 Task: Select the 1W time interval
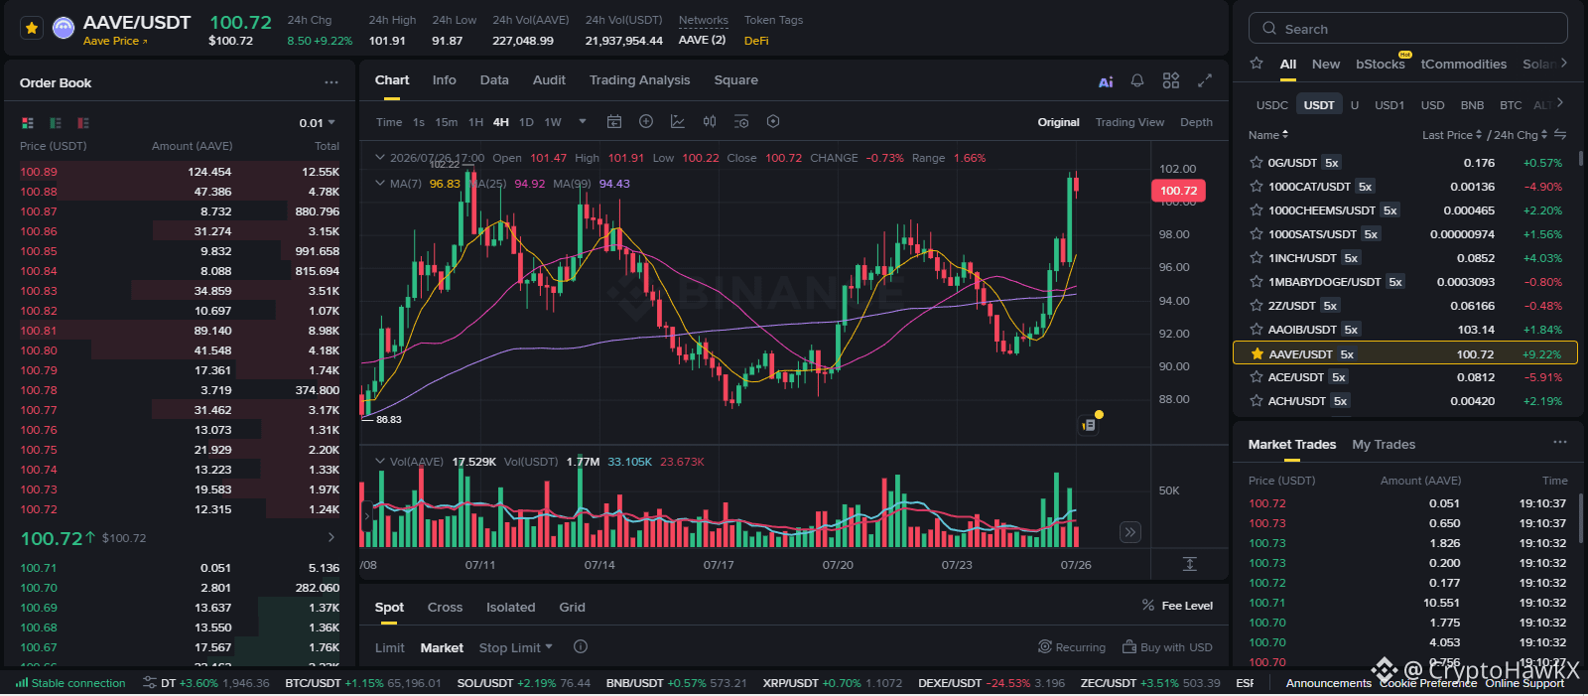pos(553,122)
